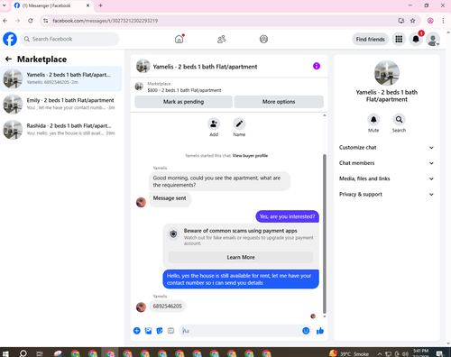Click Learn More on scam warning

[241, 257]
